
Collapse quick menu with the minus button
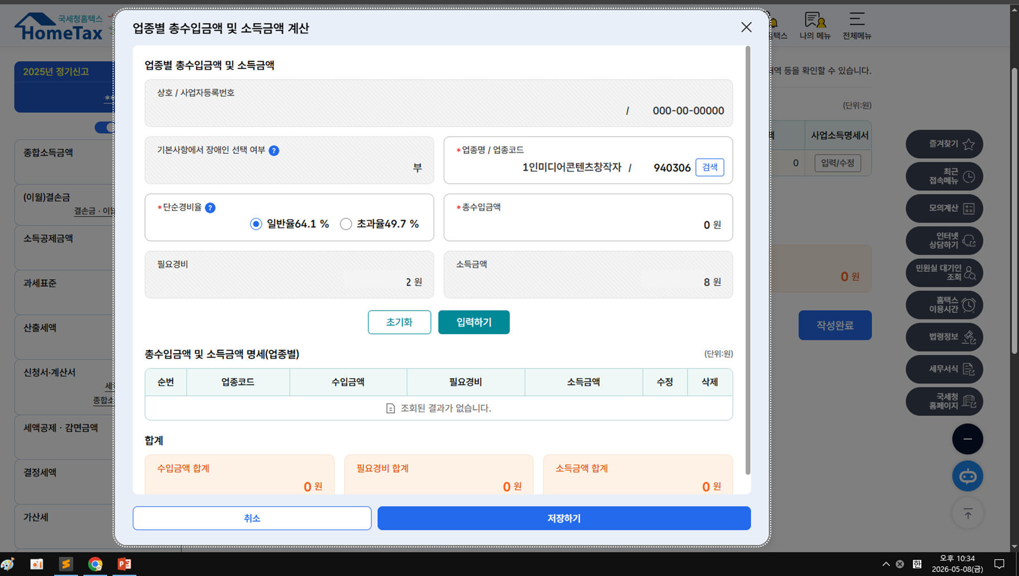coord(968,439)
